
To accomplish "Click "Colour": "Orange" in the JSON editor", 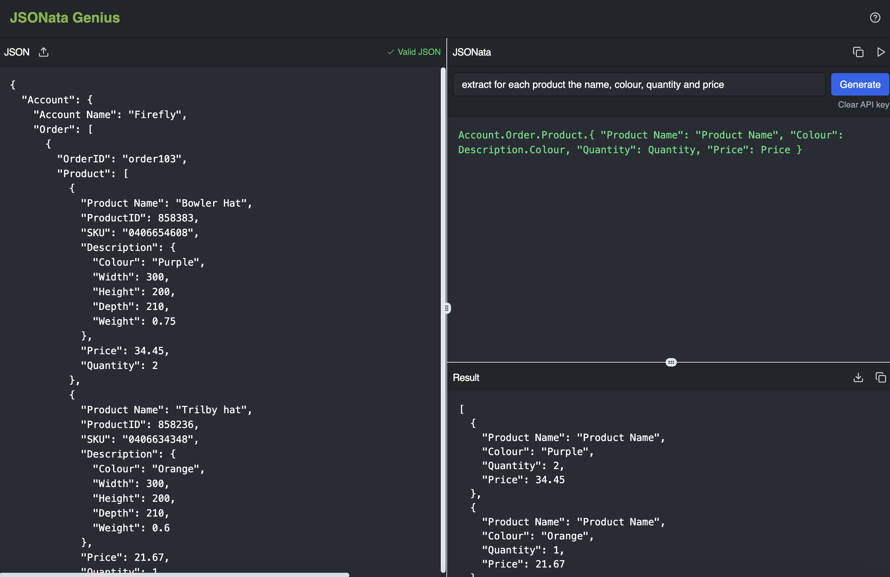I will point(148,469).
